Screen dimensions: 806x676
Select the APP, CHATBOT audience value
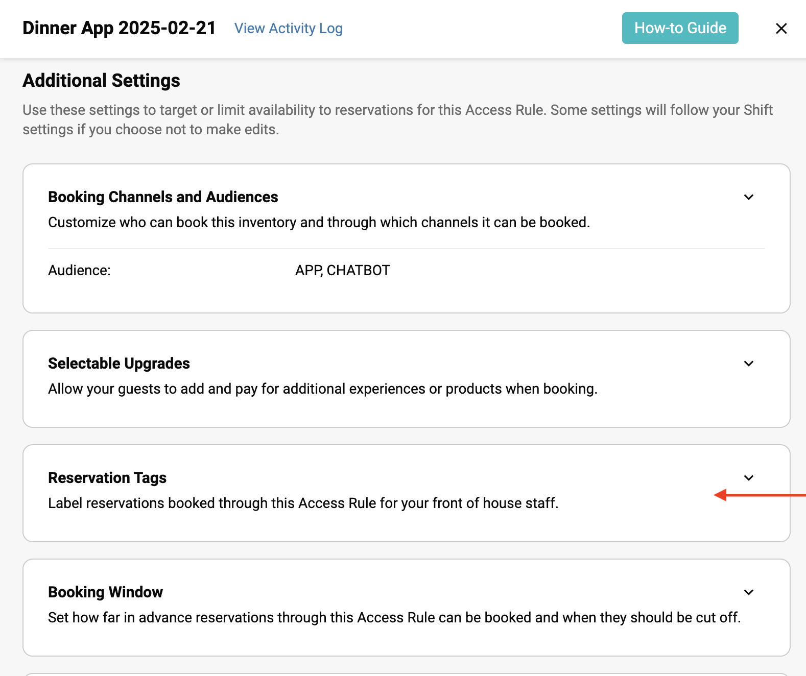(x=342, y=271)
